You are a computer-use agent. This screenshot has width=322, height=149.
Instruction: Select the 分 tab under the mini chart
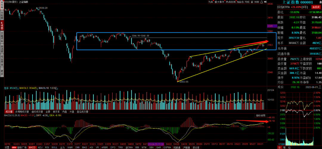(279, 147)
